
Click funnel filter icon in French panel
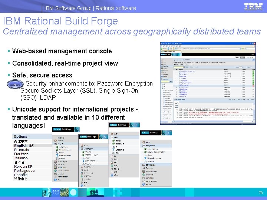[57, 156]
